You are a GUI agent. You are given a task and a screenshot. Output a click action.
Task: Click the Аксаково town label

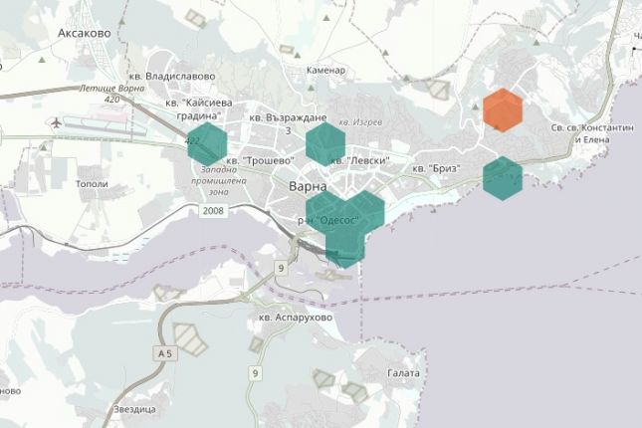pyautogui.click(x=84, y=32)
